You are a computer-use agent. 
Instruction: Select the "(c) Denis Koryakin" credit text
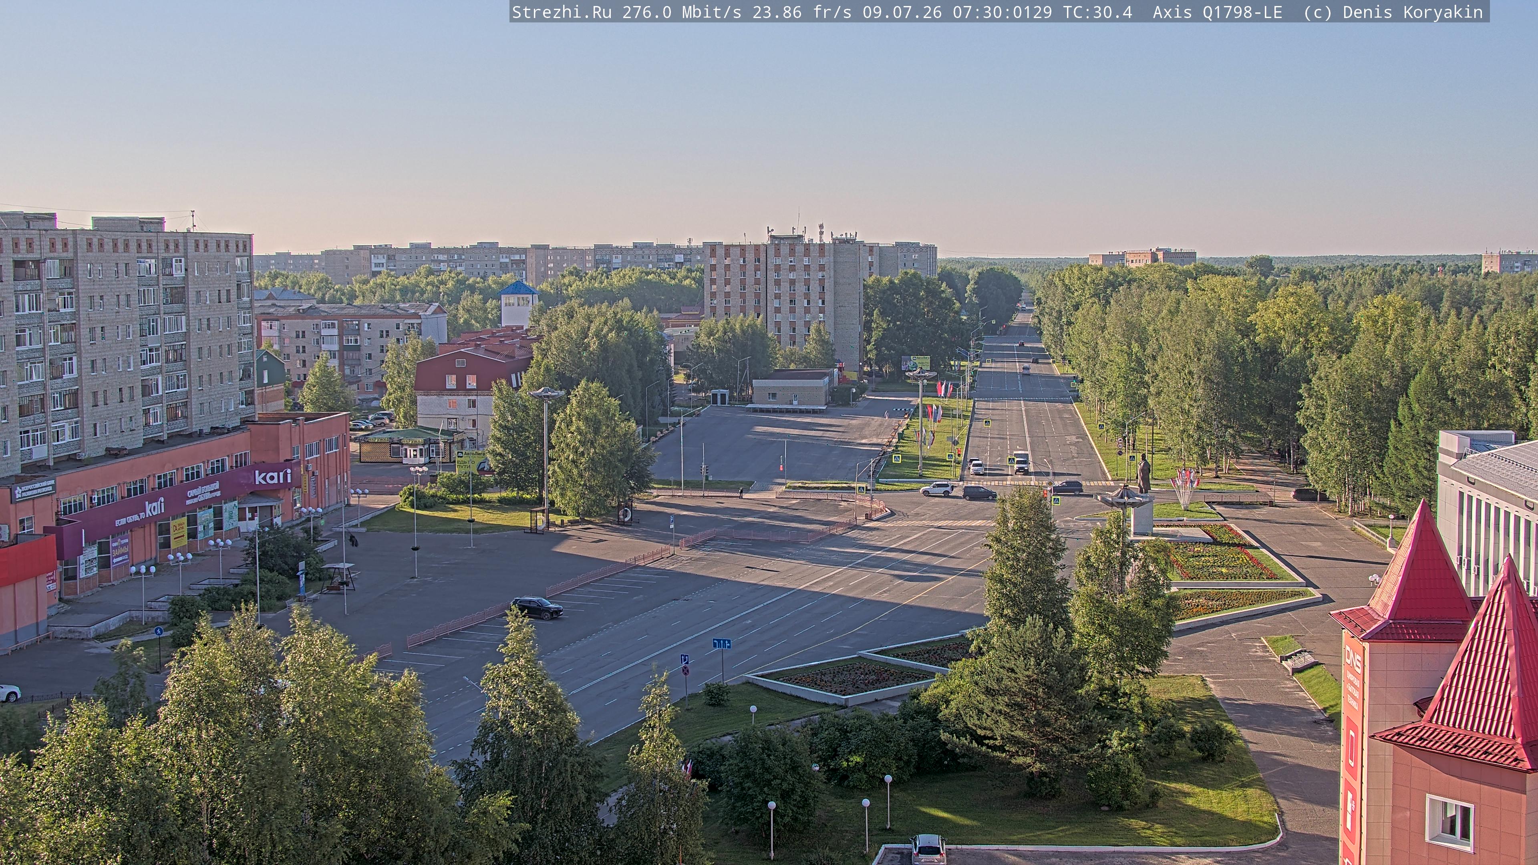[x=1393, y=12]
